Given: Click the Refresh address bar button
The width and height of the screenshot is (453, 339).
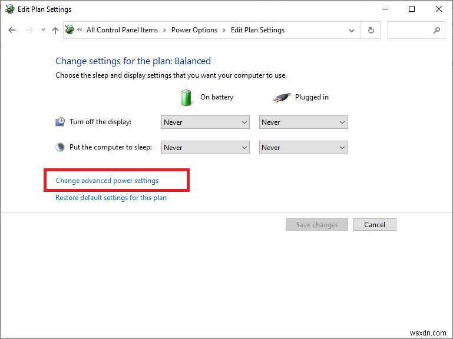Looking at the screenshot, I should click(371, 30).
